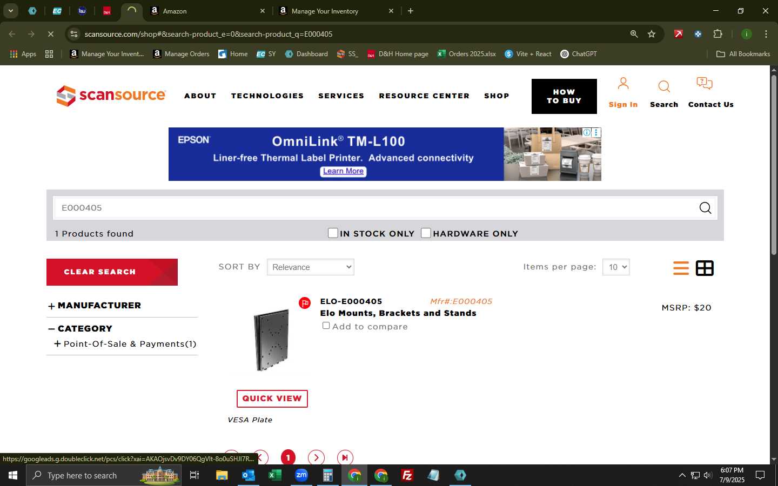This screenshot has width=778, height=486.
Task: Open Chrome extensions puzzle icon
Action: 717,34
